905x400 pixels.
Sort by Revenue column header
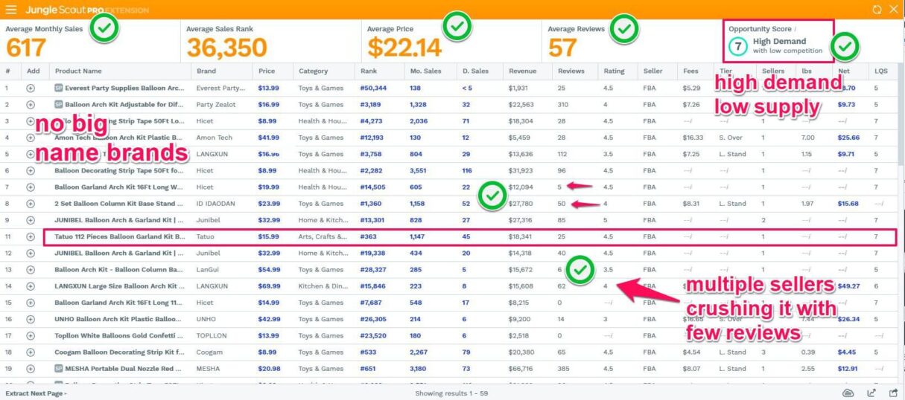coord(523,71)
